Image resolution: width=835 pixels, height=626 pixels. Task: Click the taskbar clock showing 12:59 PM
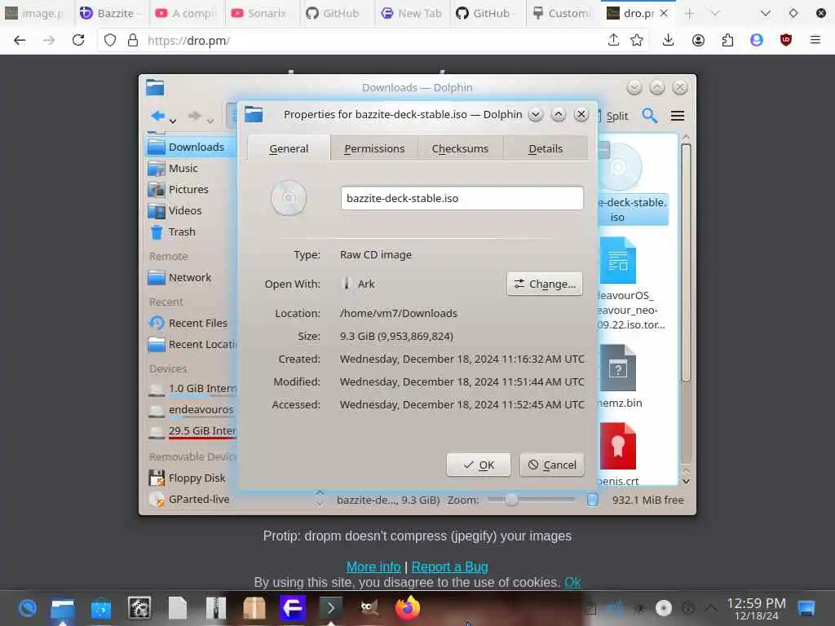(756, 608)
